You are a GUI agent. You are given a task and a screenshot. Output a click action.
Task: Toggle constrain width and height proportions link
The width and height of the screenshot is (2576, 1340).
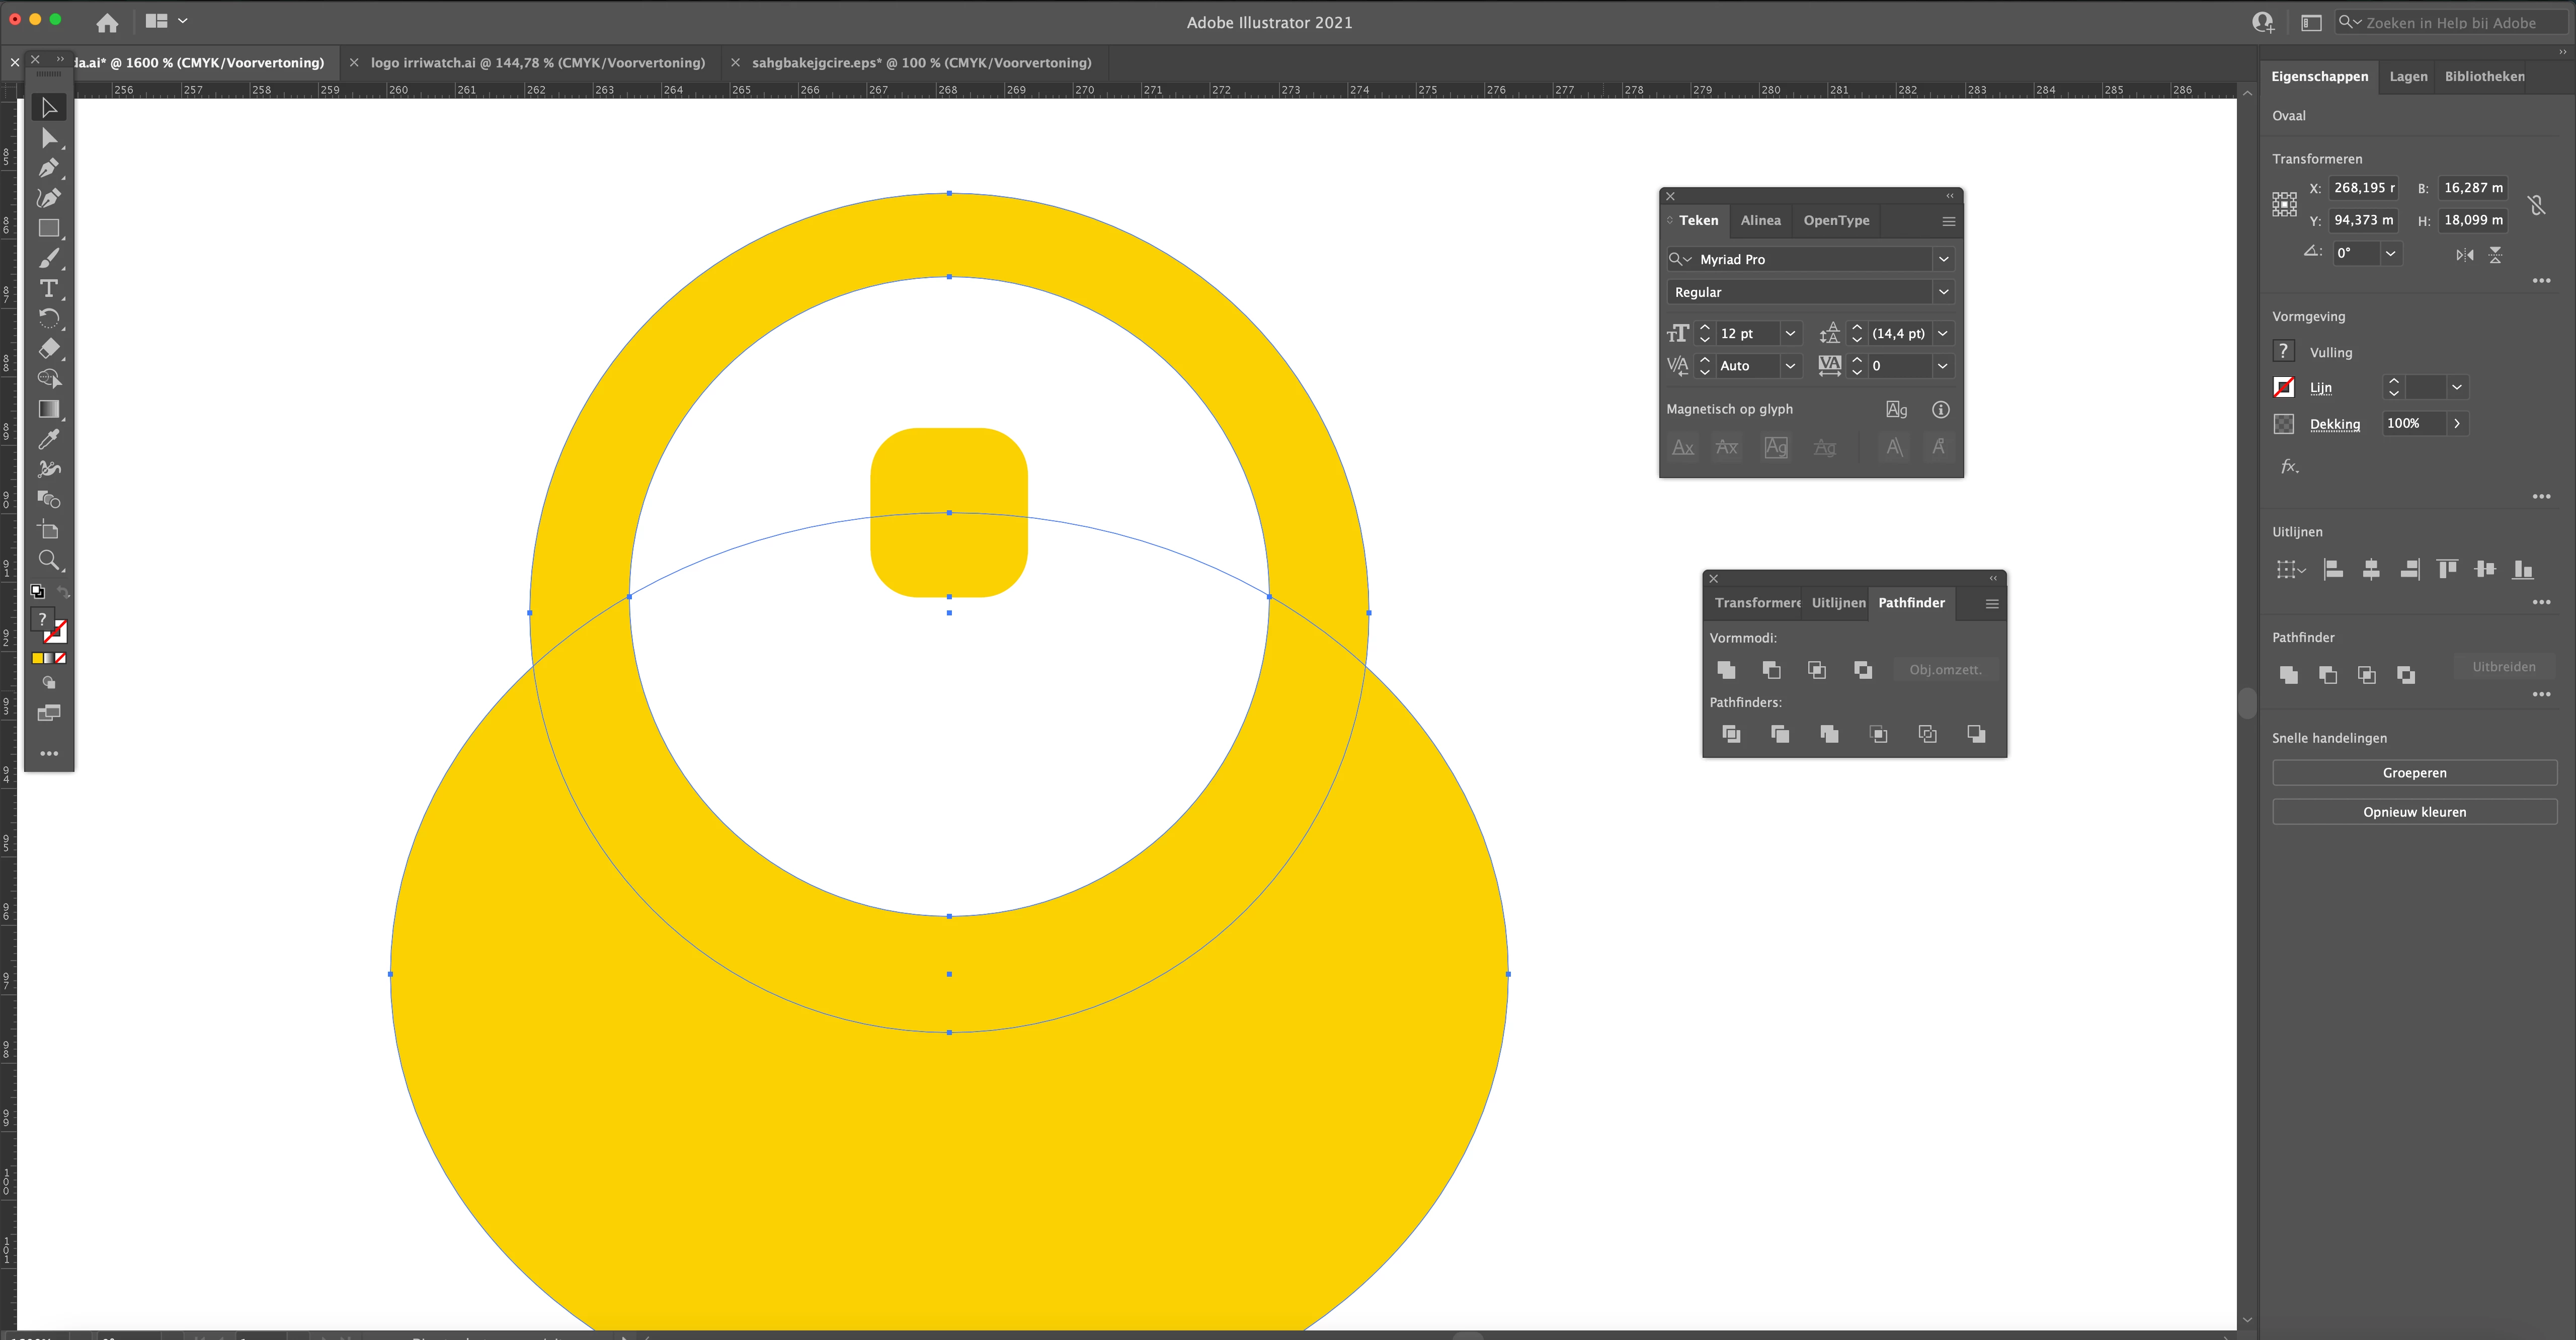click(x=2536, y=205)
